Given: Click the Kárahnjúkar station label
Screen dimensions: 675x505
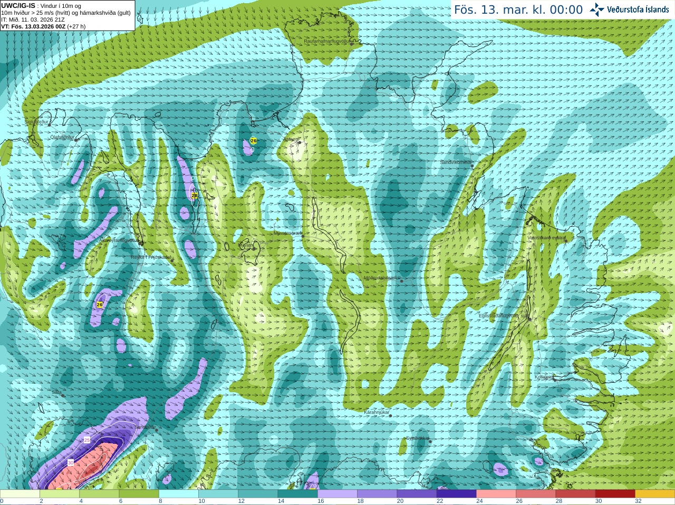Looking at the screenshot, I should click(x=377, y=412).
